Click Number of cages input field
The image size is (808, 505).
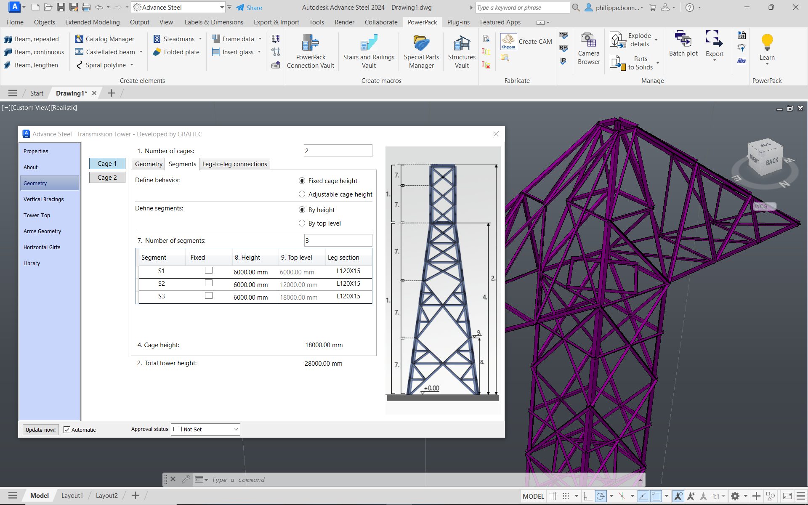pyautogui.click(x=338, y=151)
